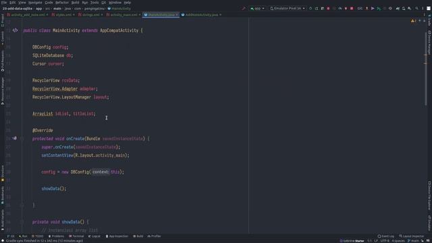Screen dimensions: 432x243
Task: Open the Build menu
Action: click(x=75, y=3)
